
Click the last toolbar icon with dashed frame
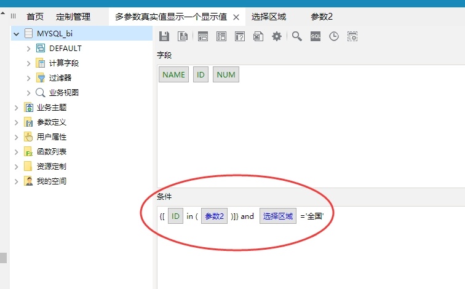352,36
